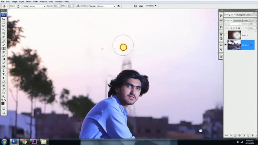Select the Eraser tool
Viewport: 258px width, 145px height.
tap(4, 56)
